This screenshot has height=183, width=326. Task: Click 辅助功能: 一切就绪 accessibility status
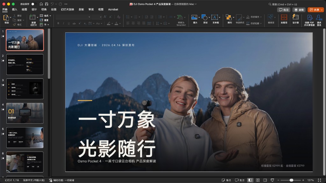[x=61, y=180]
